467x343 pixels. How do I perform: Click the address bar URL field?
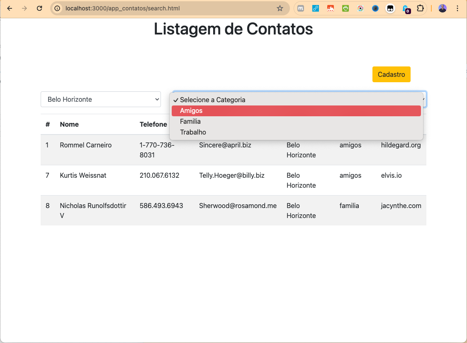pos(166,8)
